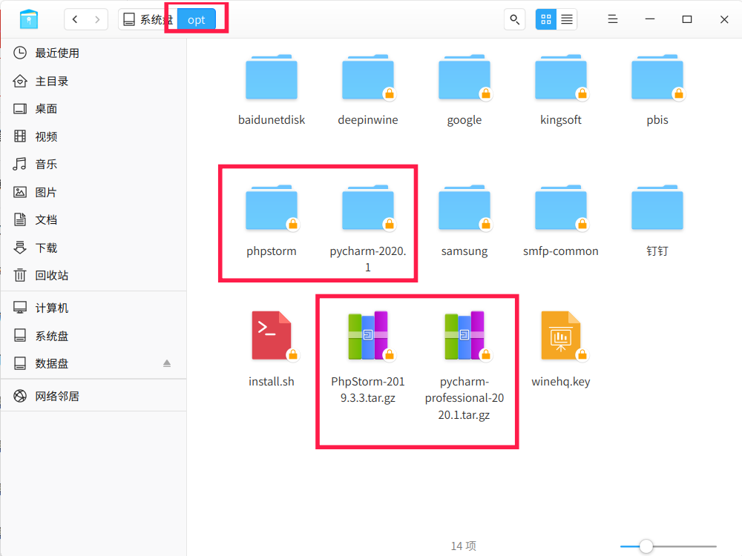Open 文档 in the sidebar
The image size is (742, 556).
(93, 220)
